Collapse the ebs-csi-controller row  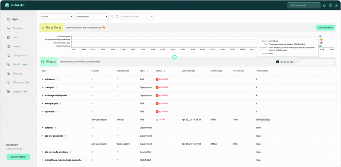pyautogui.click(x=42, y=136)
